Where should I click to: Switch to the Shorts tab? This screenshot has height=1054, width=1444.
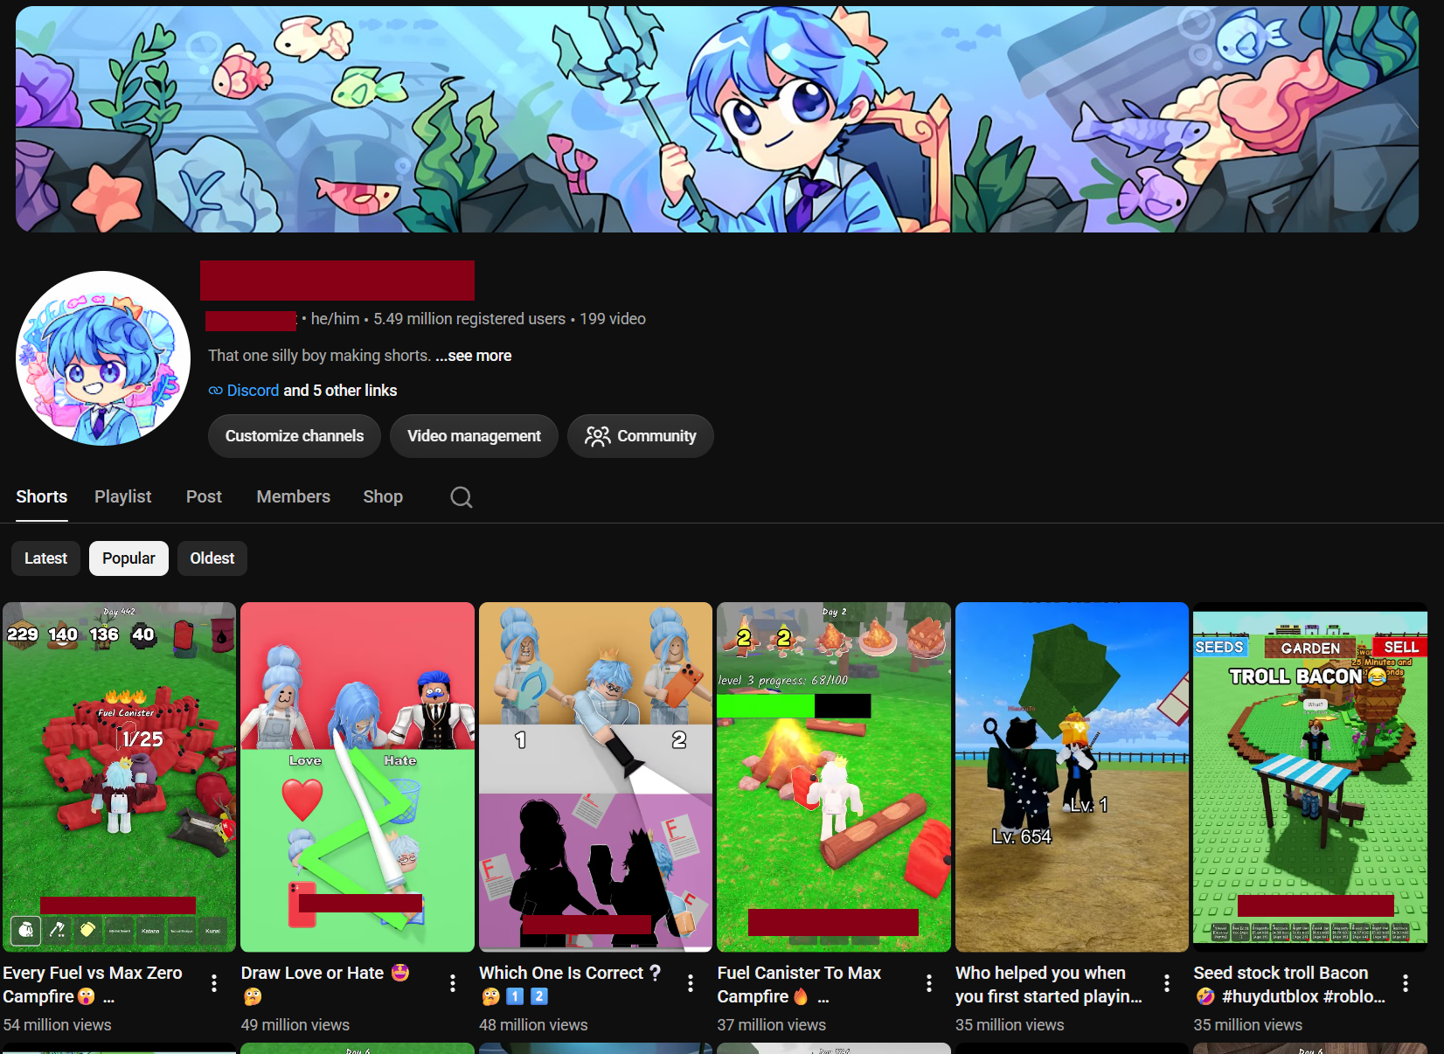pos(42,496)
